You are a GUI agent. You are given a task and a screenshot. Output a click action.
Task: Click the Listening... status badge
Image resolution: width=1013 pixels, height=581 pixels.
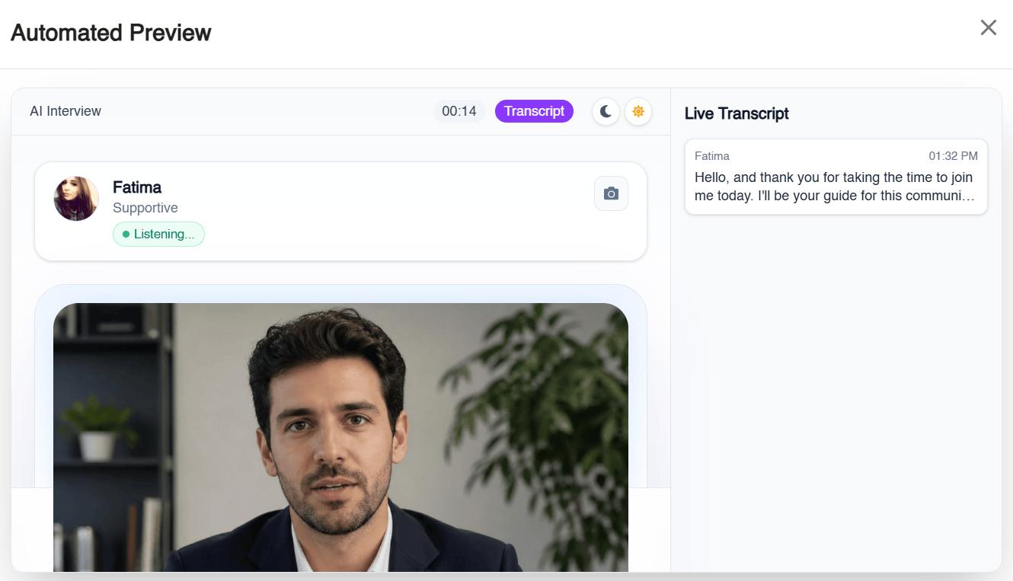[x=158, y=234]
